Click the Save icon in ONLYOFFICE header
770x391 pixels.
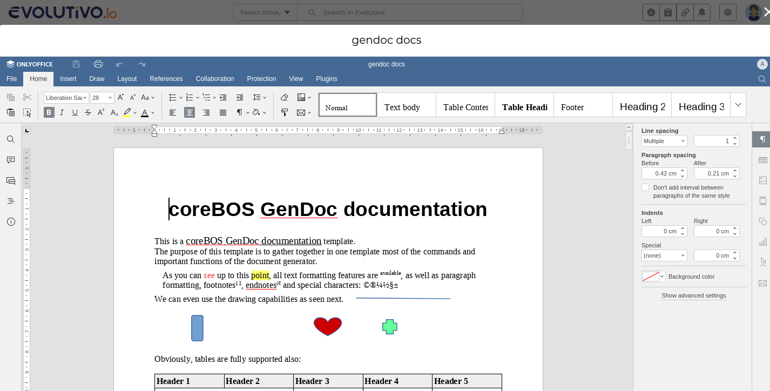[x=76, y=64]
